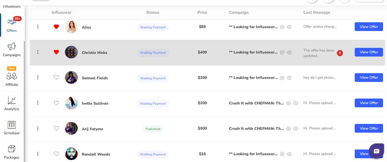View campaign via eye icon in Randall Woods' row
The height and width of the screenshot is (162, 387).
coord(289,154)
